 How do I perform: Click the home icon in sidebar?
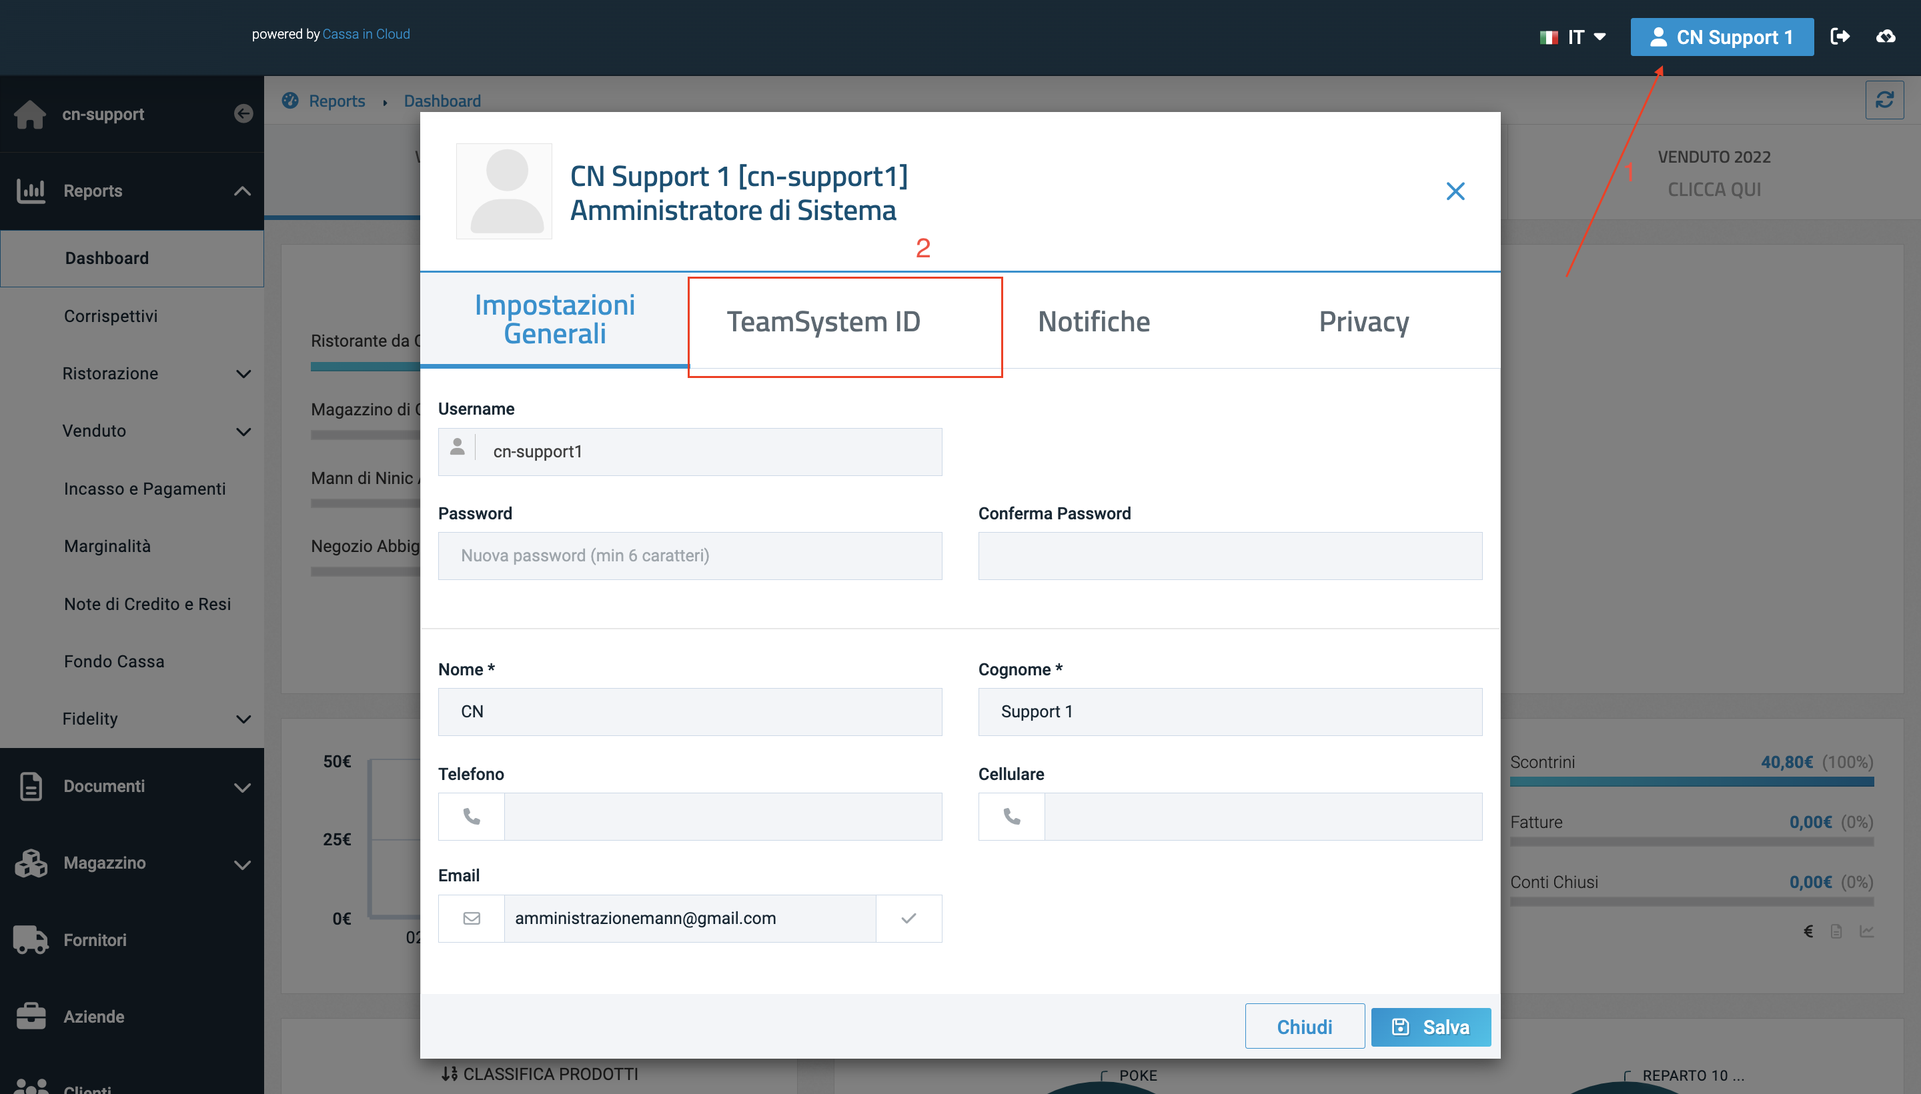click(x=30, y=114)
